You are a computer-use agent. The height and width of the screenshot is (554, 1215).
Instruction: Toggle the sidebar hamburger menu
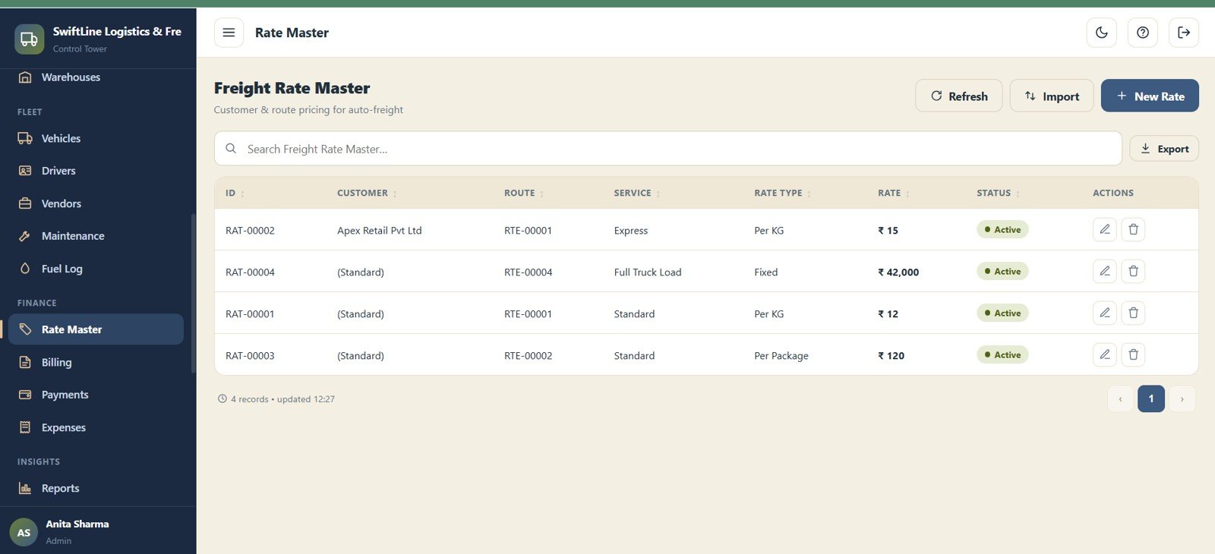click(229, 33)
